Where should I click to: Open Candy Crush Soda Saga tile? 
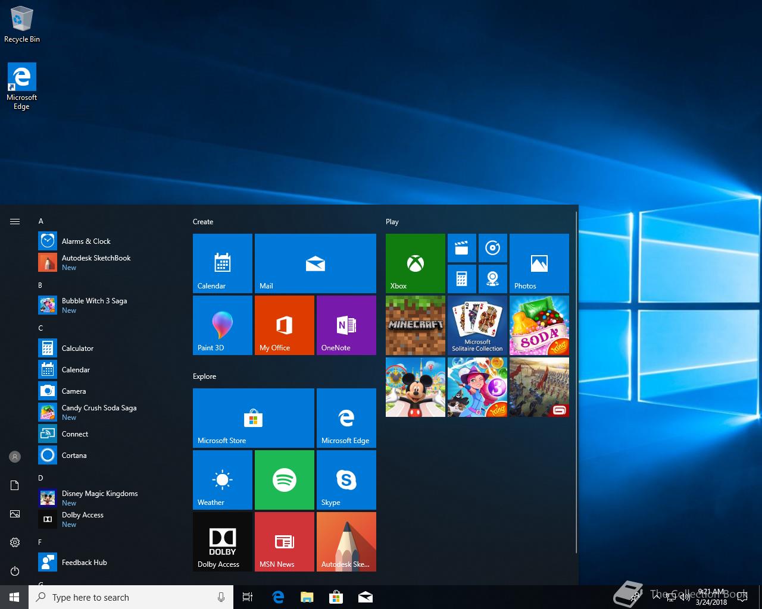[x=539, y=325]
